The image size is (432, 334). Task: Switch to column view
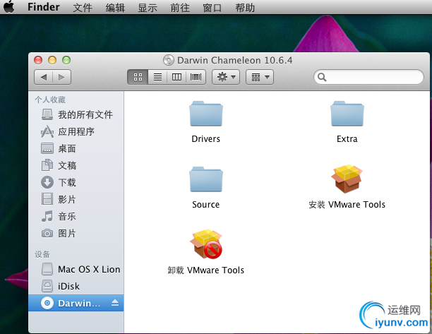tap(176, 77)
